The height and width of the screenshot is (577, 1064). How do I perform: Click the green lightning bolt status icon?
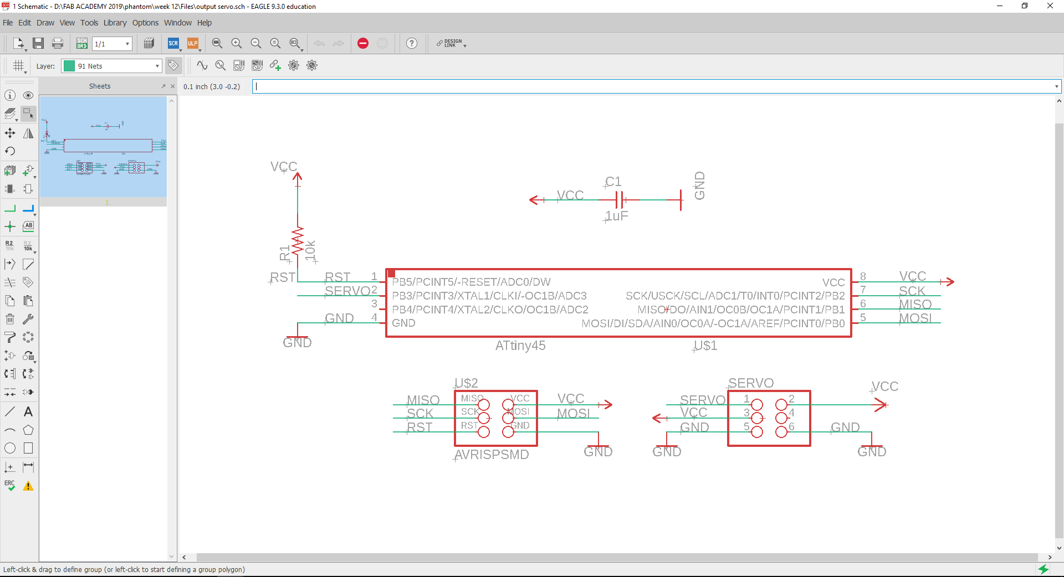[1043, 569]
